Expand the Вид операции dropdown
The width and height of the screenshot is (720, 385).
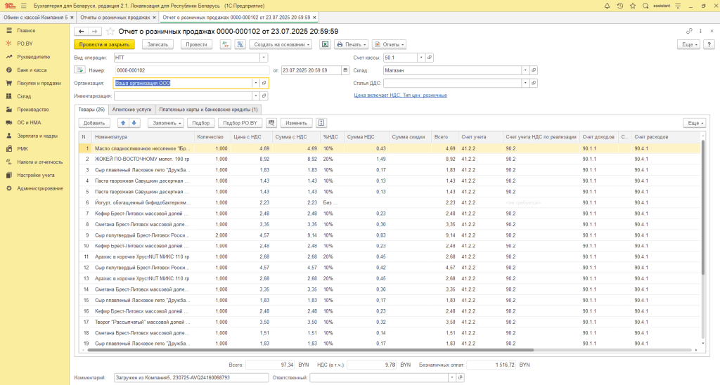coord(264,58)
